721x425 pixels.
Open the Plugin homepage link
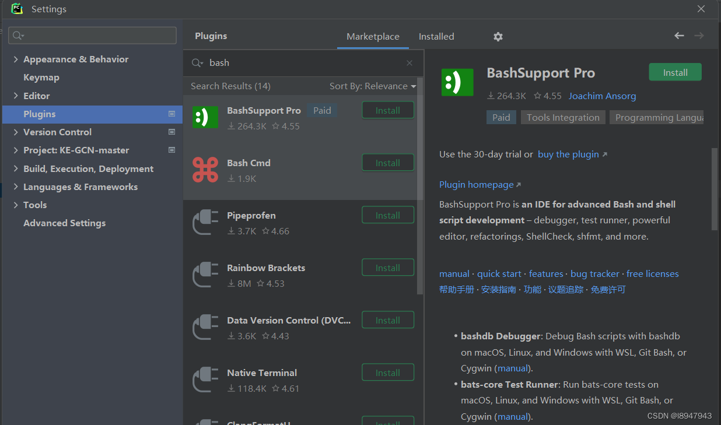(477, 185)
